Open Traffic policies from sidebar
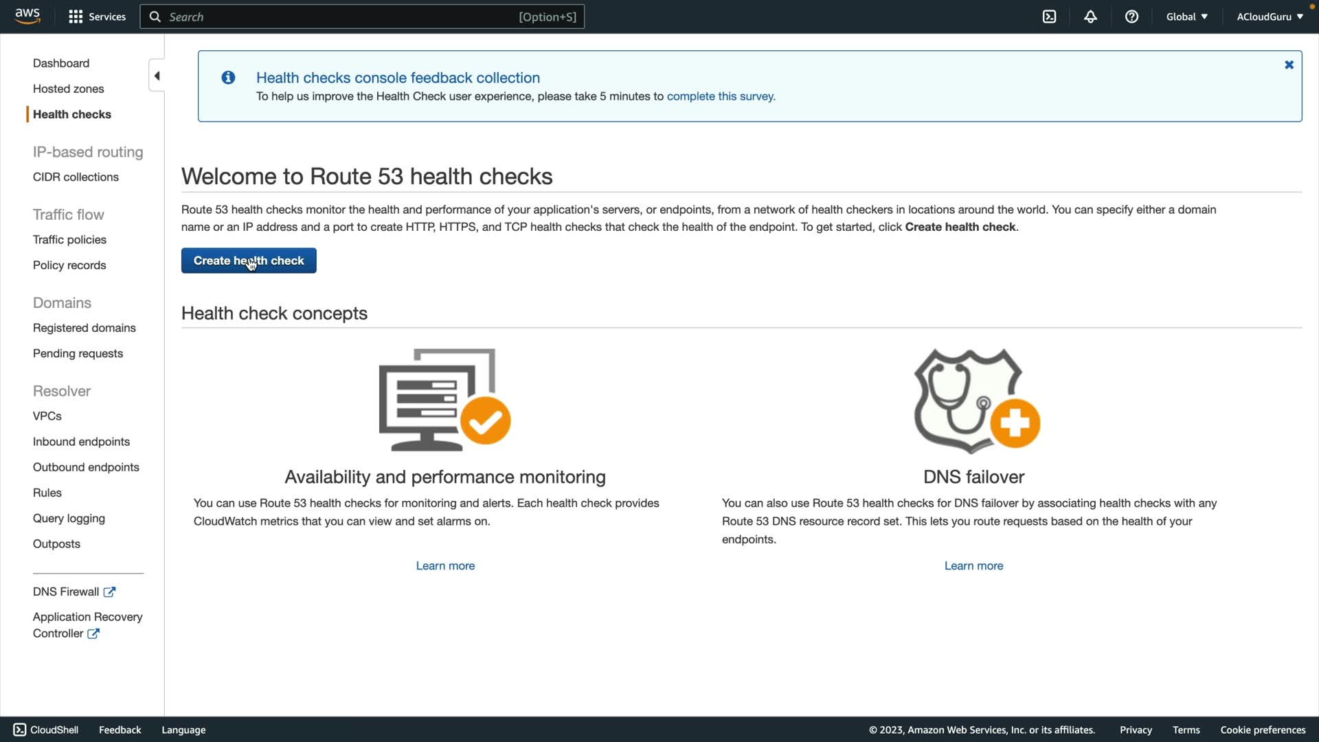Screen dimensions: 1319x742 coord(69,240)
